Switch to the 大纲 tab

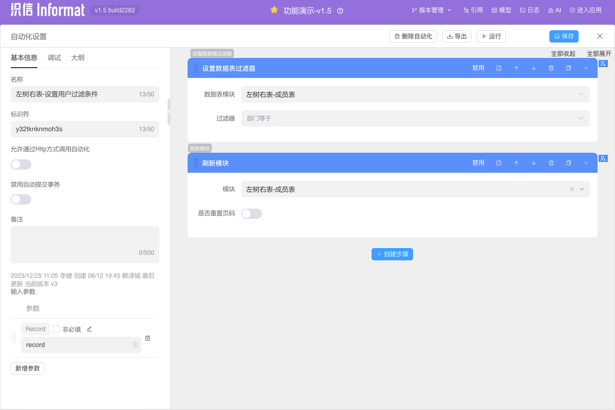[x=78, y=58]
